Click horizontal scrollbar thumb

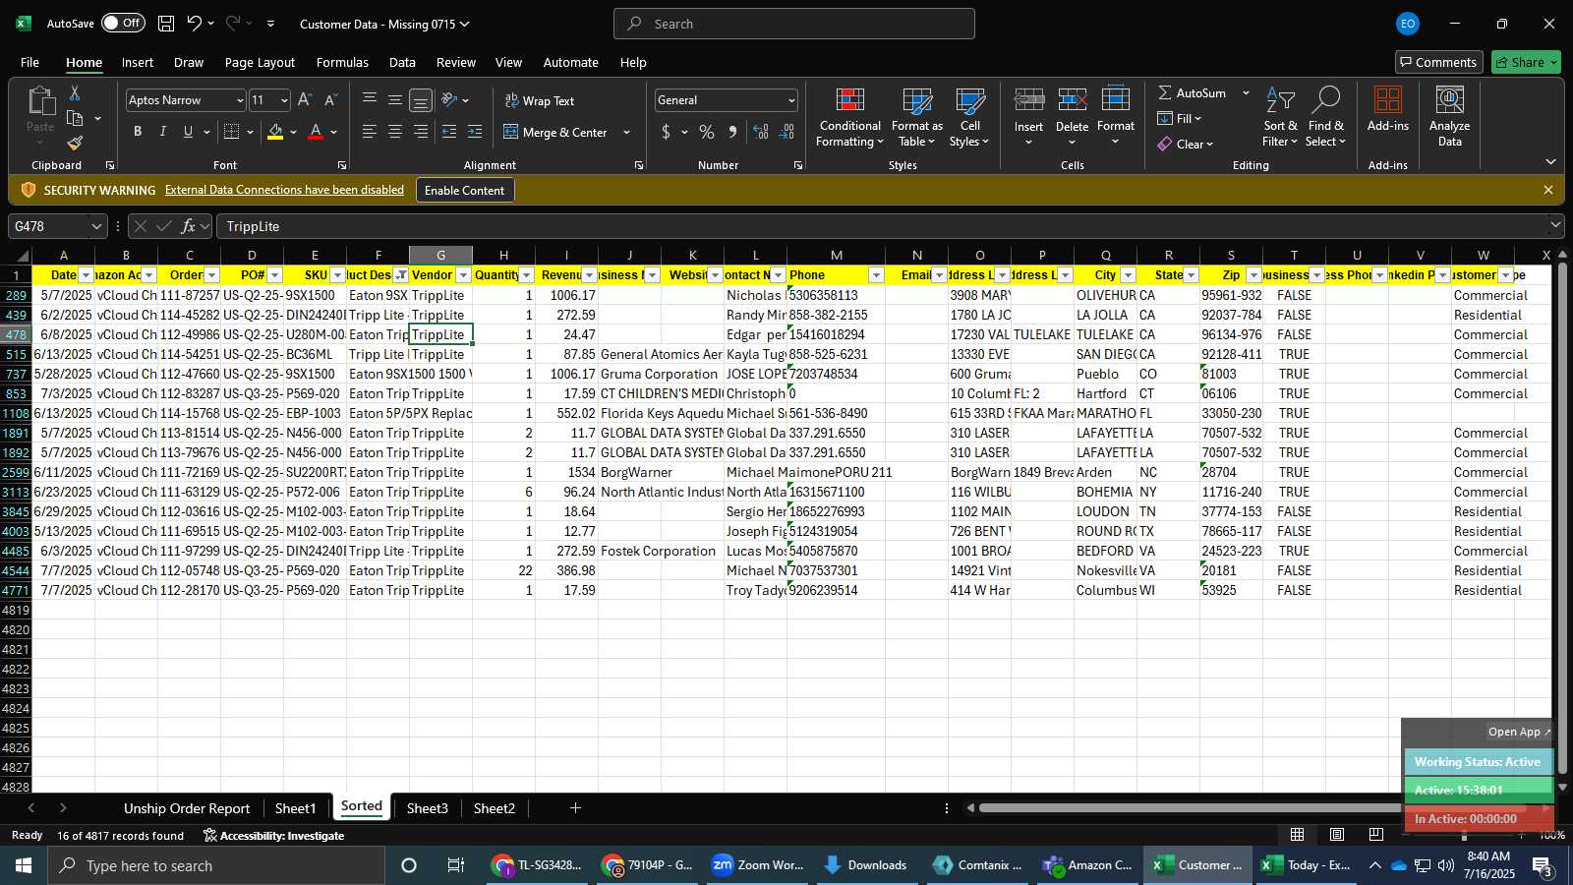pyautogui.click(x=1191, y=808)
